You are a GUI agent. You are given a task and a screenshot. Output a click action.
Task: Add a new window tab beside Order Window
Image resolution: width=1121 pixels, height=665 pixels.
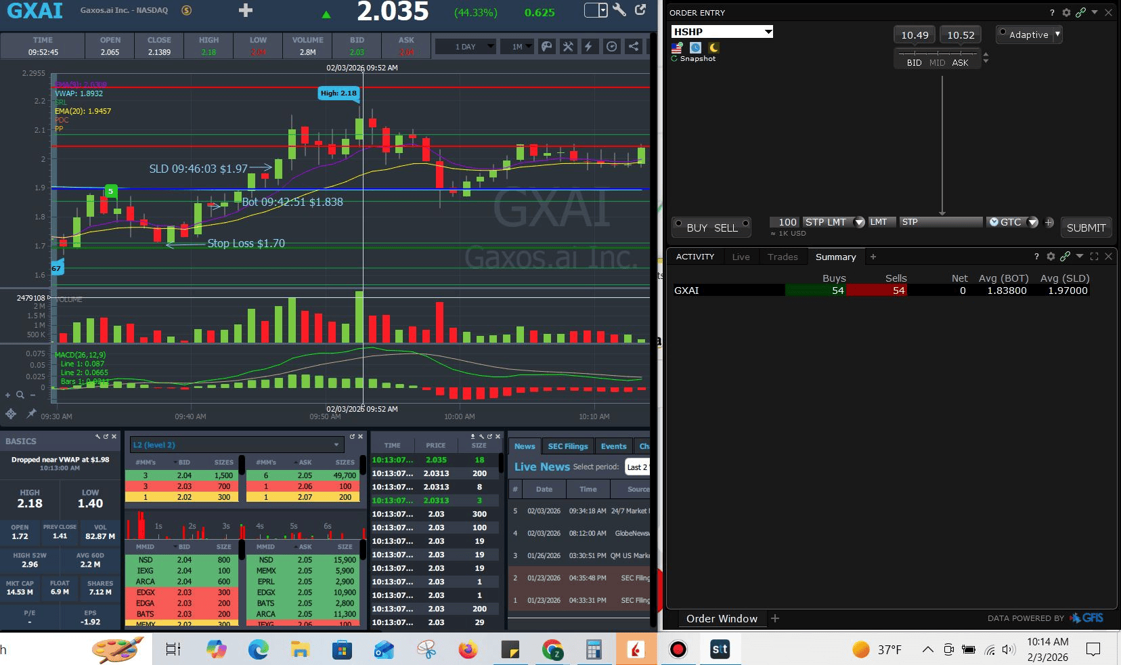(x=775, y=618)
